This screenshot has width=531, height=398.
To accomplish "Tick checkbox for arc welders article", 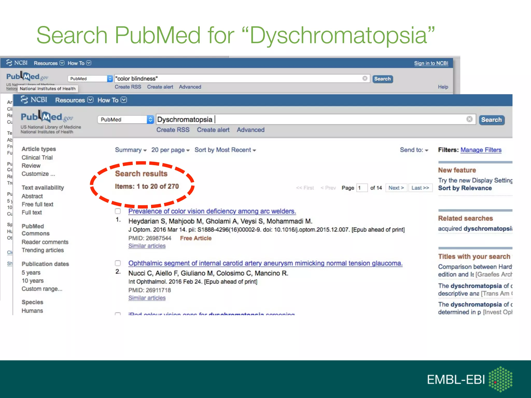I will pos(118,211).
